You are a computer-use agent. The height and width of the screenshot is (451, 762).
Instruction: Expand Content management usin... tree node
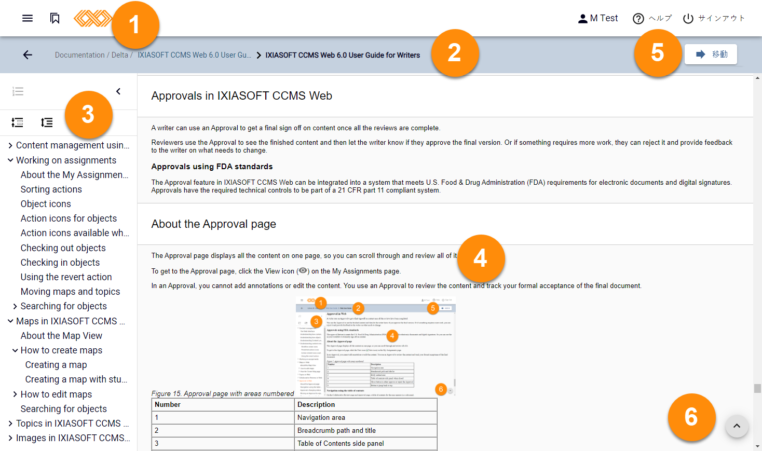(10, 145)
